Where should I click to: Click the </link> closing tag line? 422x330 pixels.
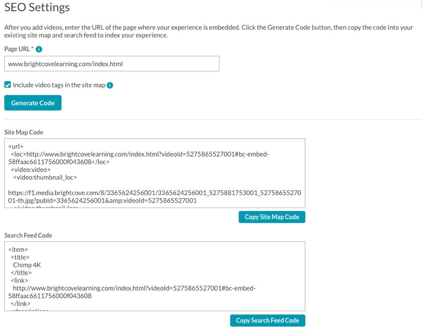(x=21, y=304)
